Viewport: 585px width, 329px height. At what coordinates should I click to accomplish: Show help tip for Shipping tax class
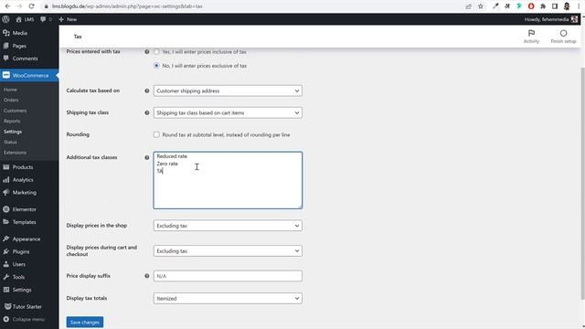[147, 113]
